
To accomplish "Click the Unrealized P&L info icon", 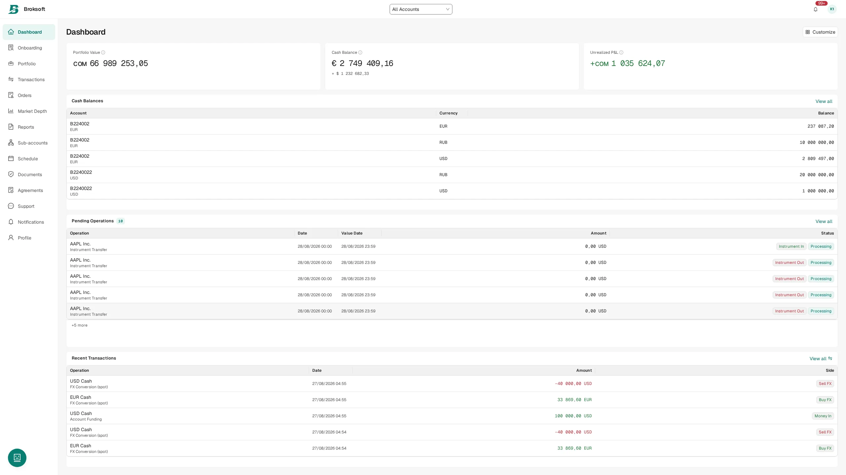I will click(x=621, y=52).
